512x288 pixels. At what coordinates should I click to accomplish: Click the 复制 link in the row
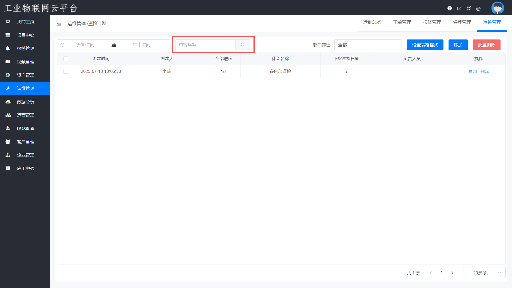[x=473, y=71]
